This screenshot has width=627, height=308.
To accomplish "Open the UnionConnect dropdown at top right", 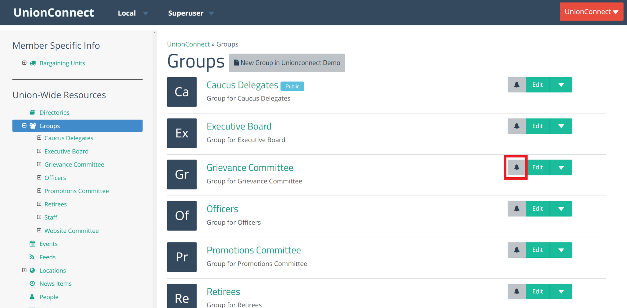I will click(x=591, y=12).
